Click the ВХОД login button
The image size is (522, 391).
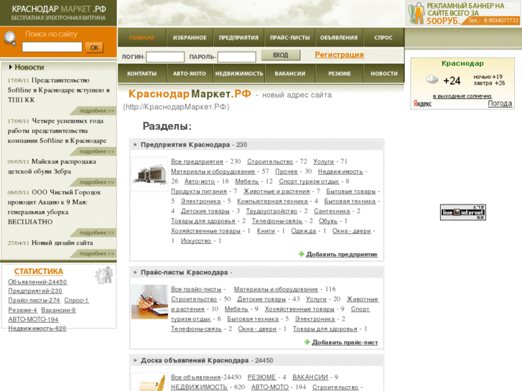[281, 55]
